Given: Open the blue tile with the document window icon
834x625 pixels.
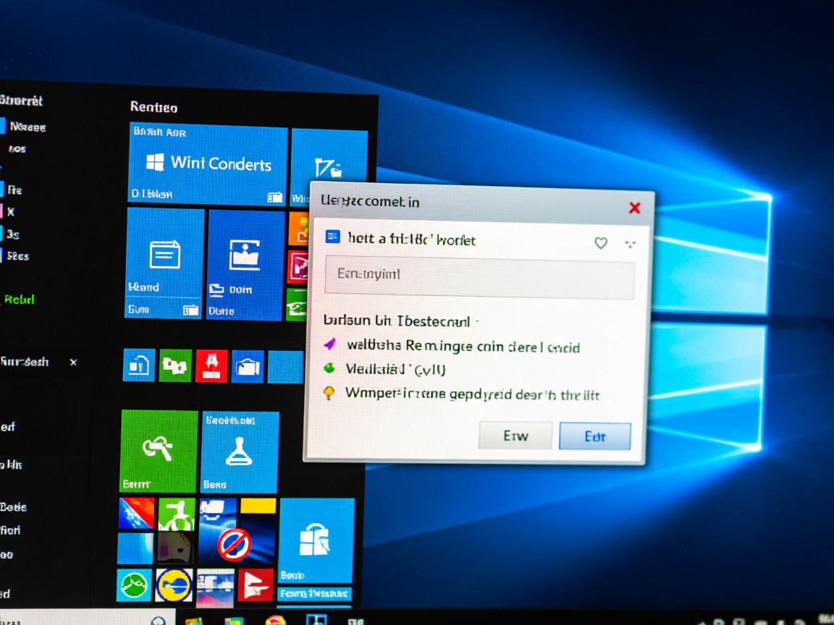Looking at the screenshot, I should 164,263.
